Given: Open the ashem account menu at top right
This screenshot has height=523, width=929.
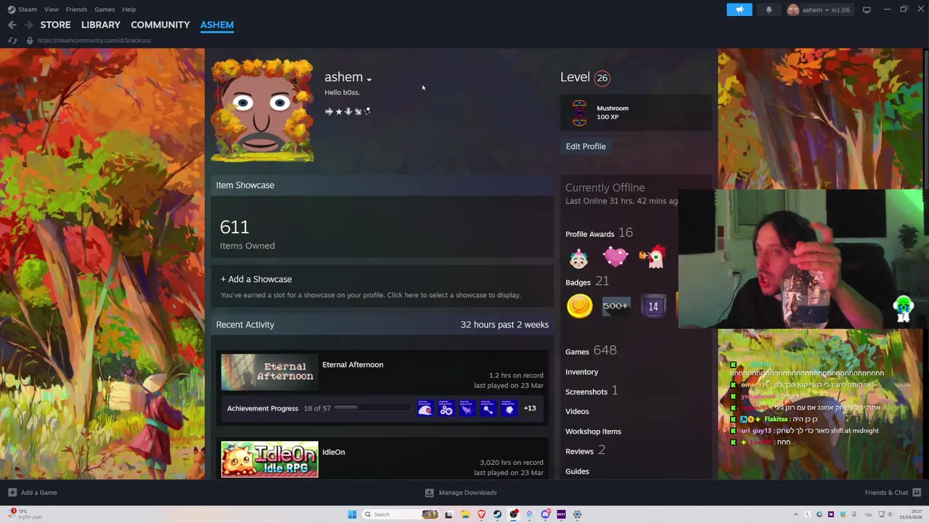Looking at the screenshot, I should coord(819,9).
